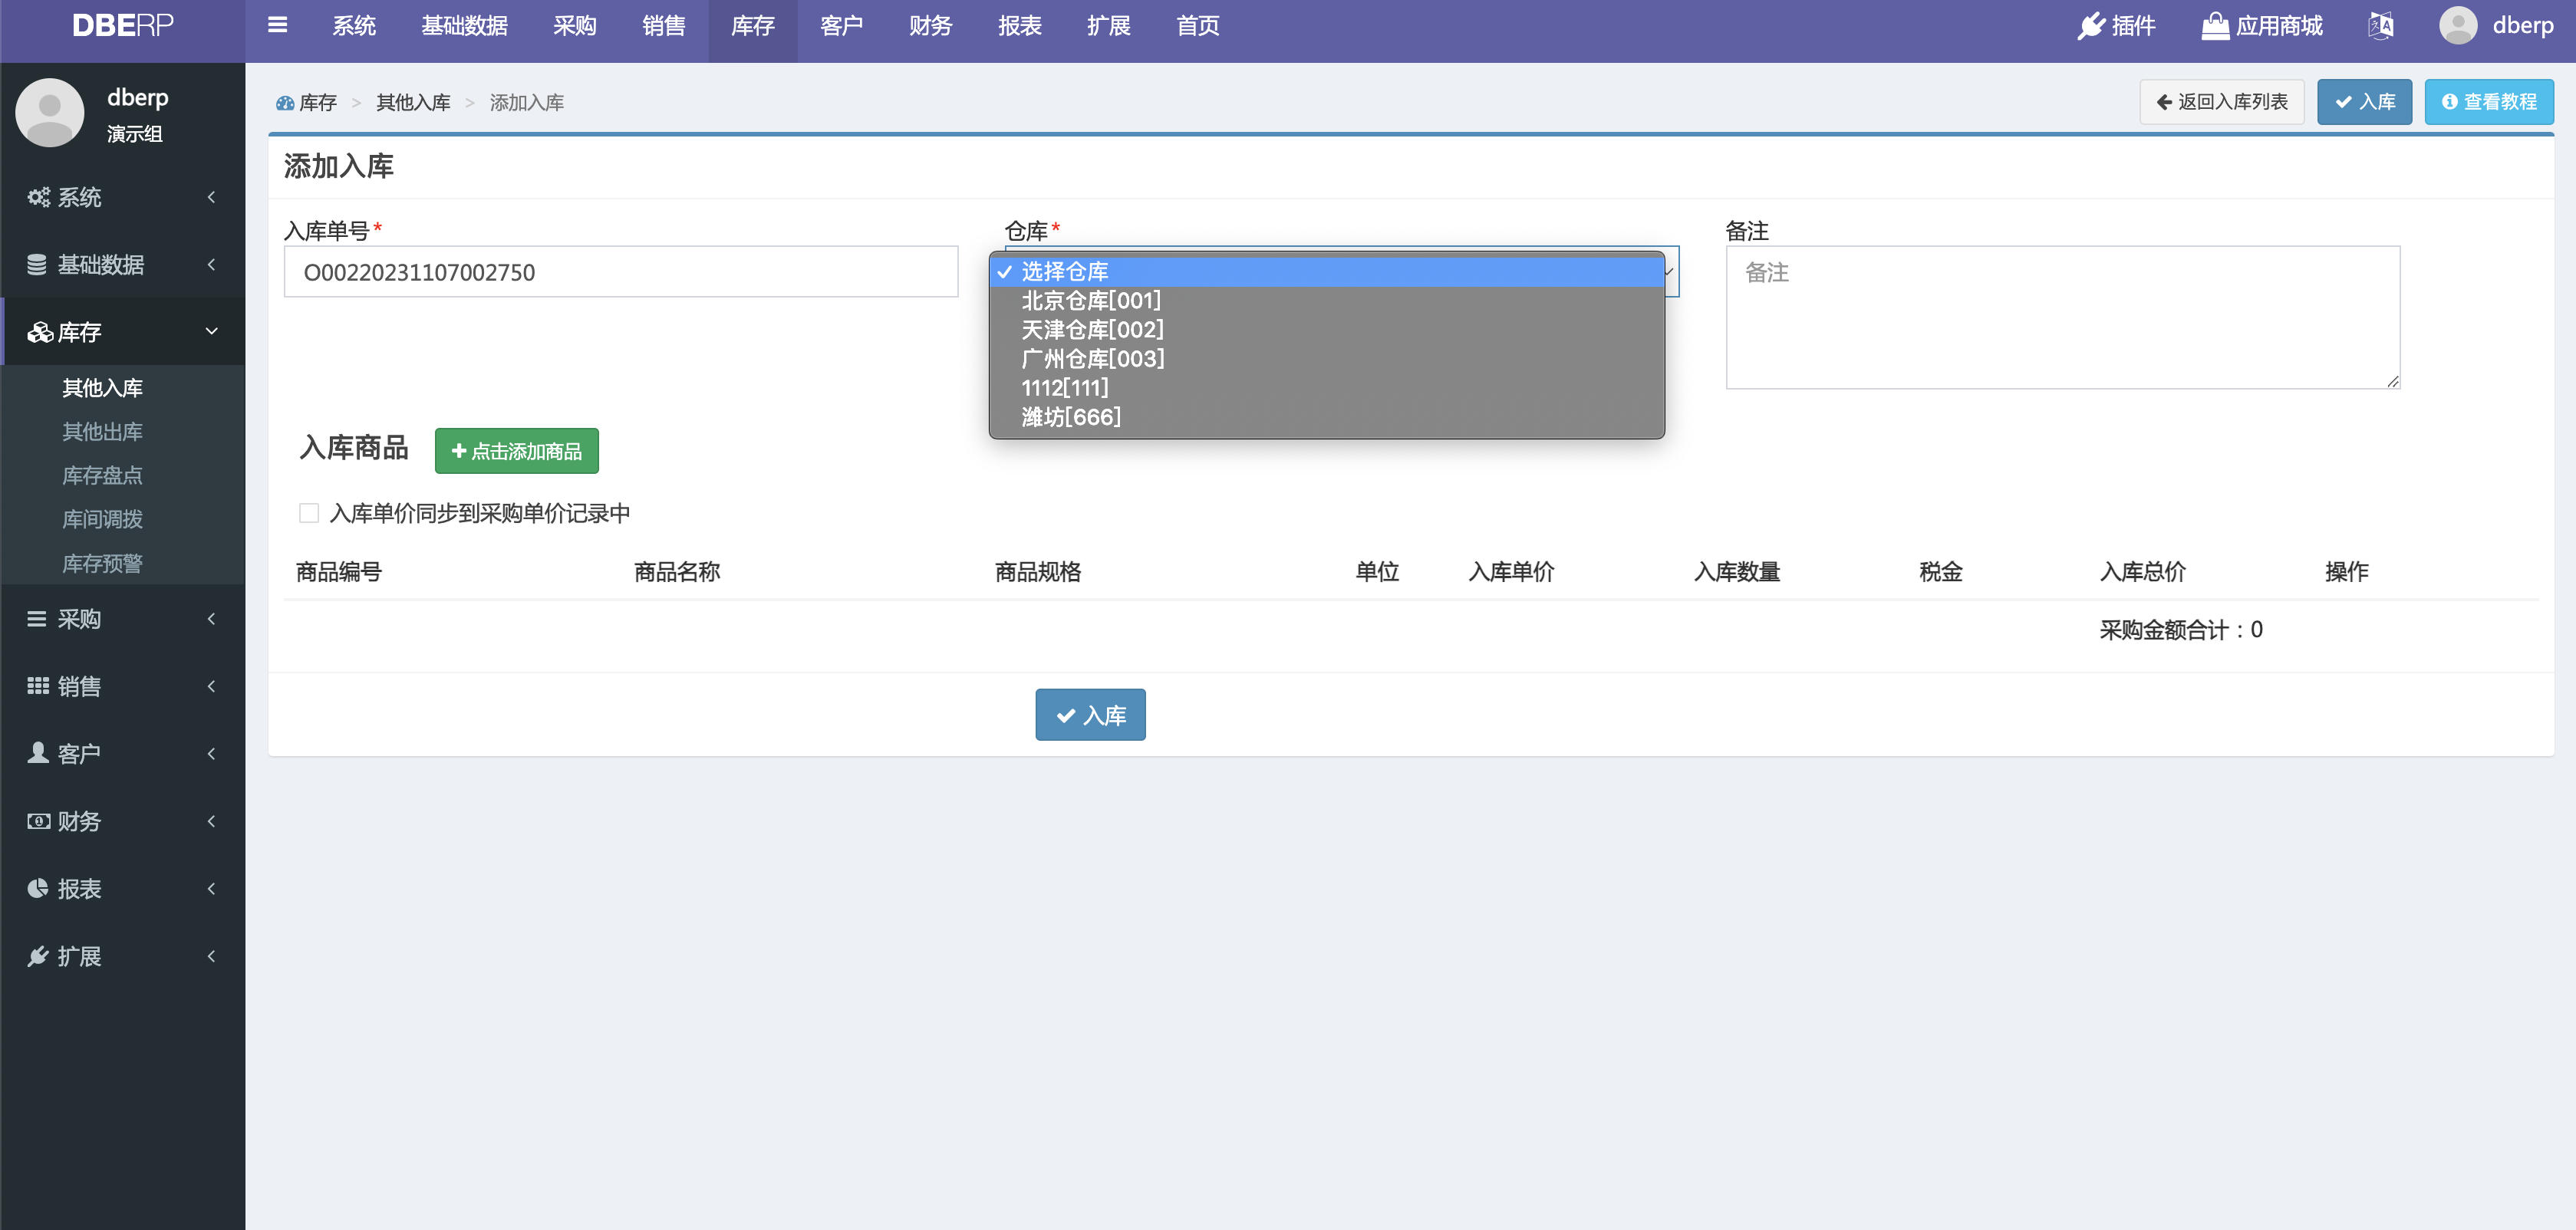Grab the 备注 textarea resize handle
Viewport: 2576px width, 1230px height.
tap(2392, 381)
